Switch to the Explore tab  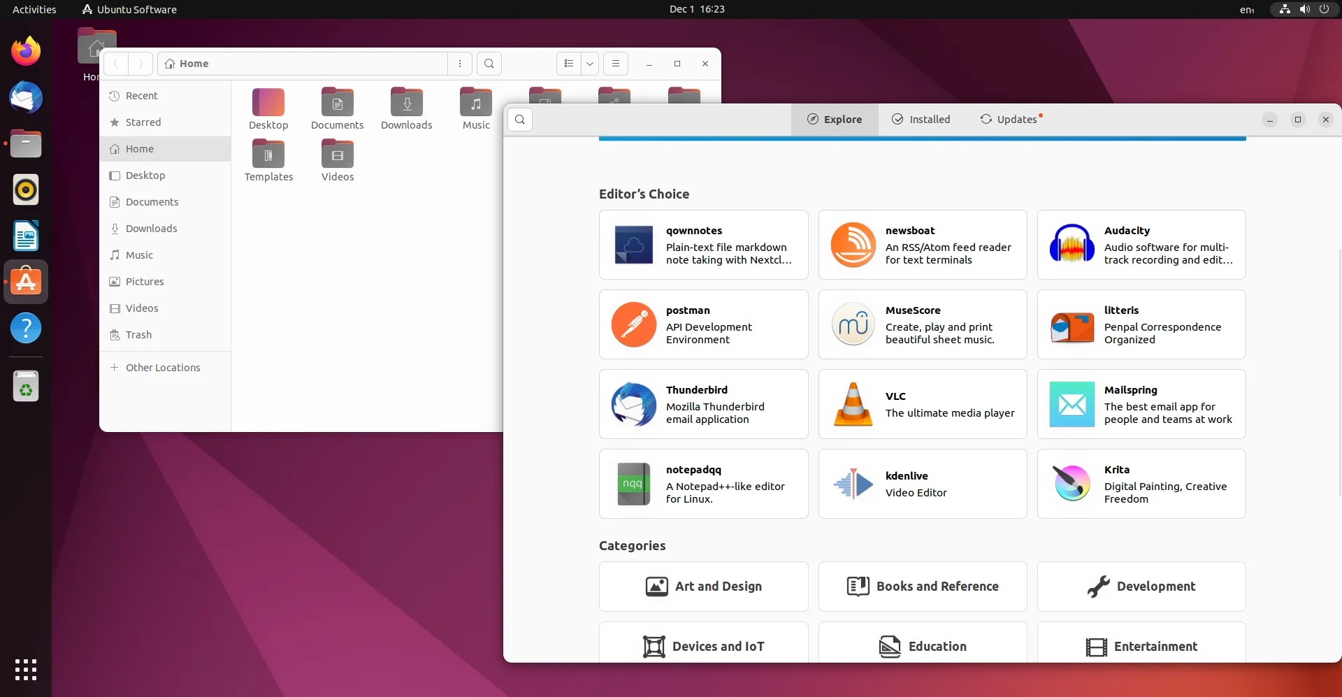[x=835, y=120]
